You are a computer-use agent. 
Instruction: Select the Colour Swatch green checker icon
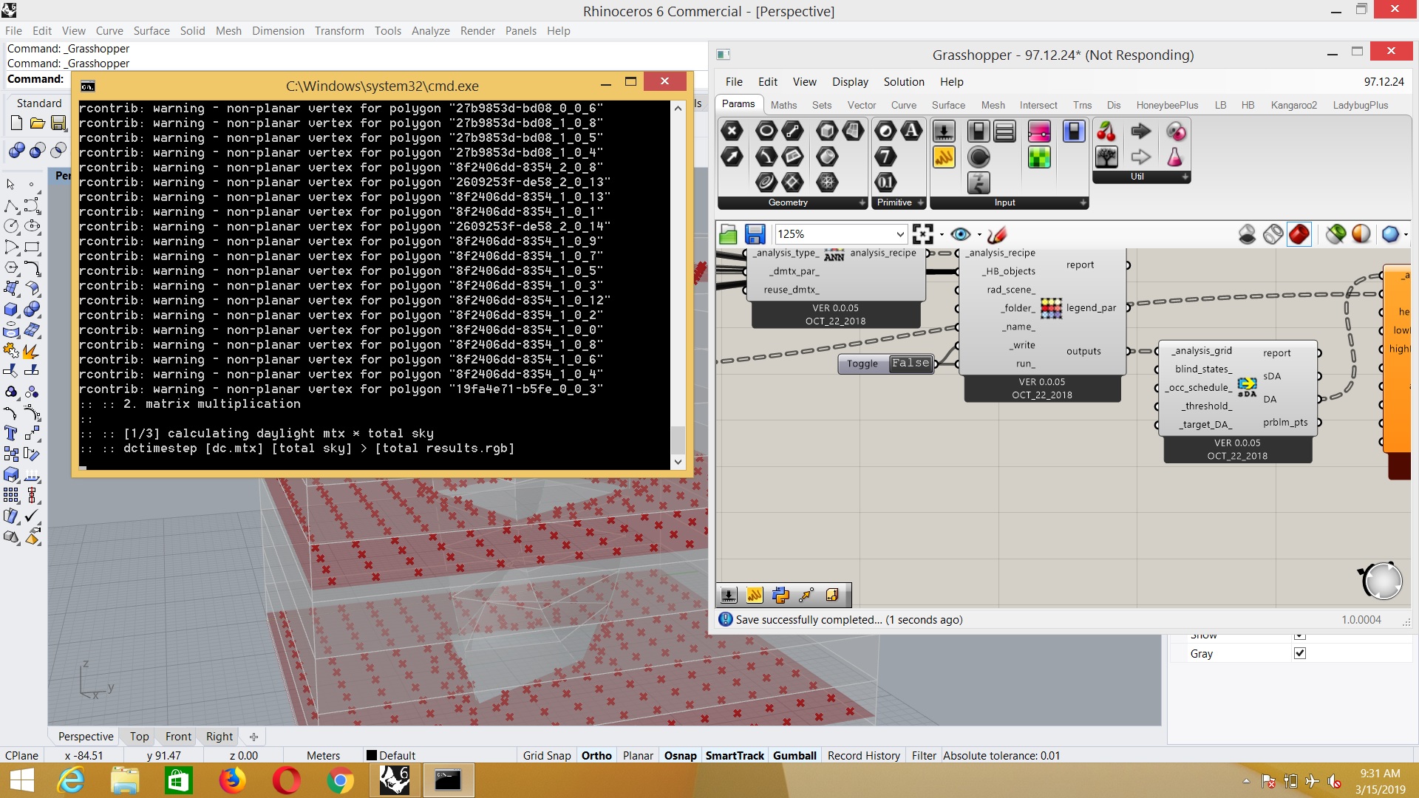click(x=1039, y=157)
